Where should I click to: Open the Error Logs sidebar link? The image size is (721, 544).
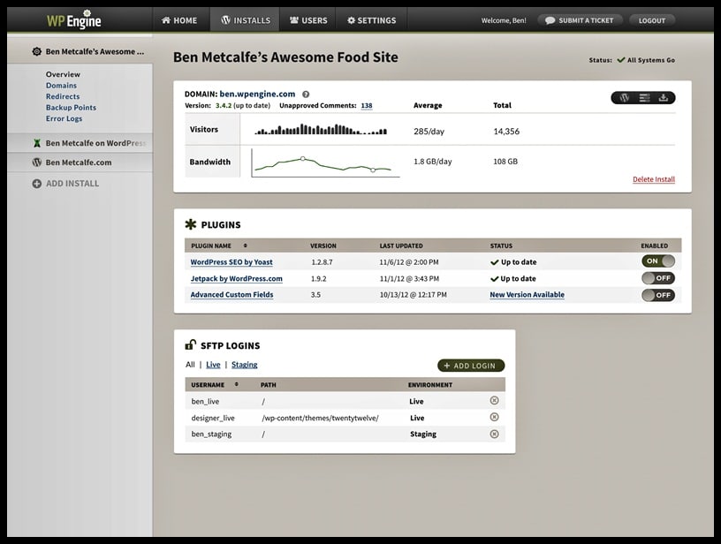point(64,118)
